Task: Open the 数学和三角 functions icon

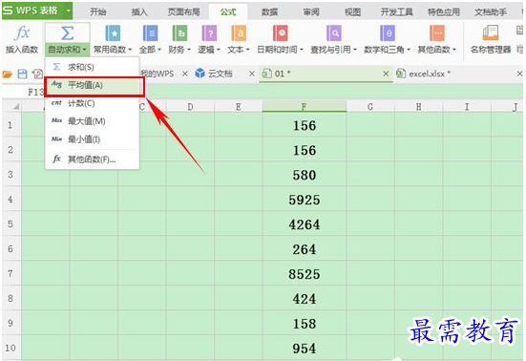Action: coord(388,33)
